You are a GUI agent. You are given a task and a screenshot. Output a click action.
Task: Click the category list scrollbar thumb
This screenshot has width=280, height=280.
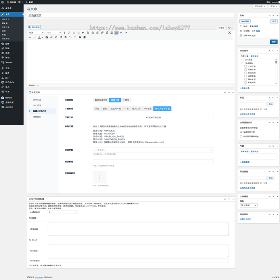click(276, 62)
